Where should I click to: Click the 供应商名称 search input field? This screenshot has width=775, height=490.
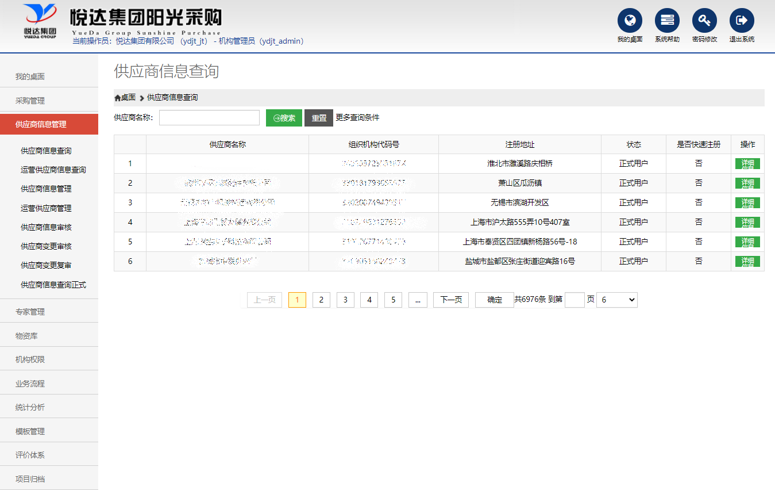point(209,118)
